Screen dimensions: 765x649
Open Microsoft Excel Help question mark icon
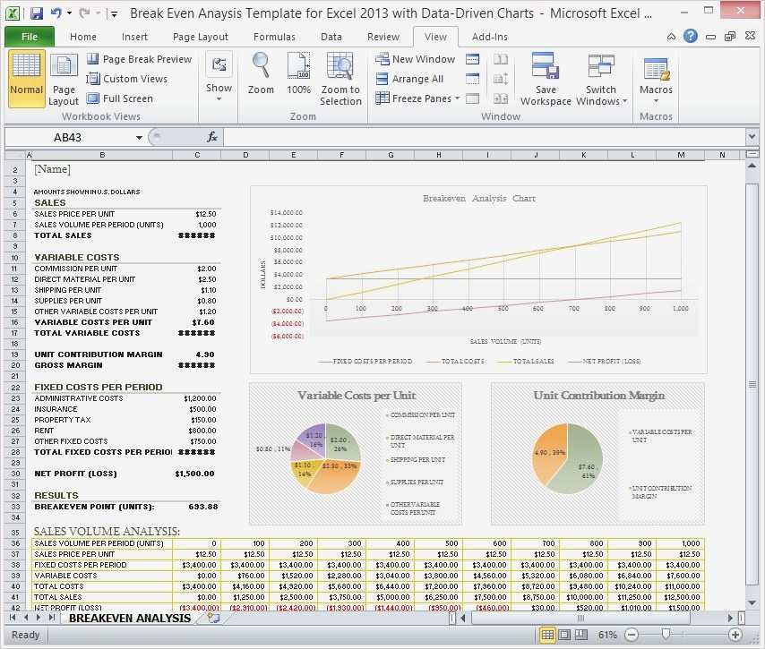(691, 37)
